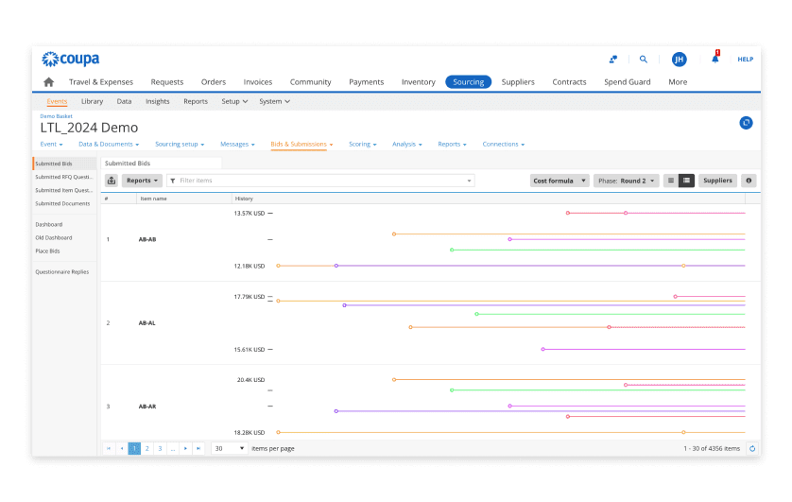
Task: Refresh the grid using the bottom-right icon
Action: 752,448
